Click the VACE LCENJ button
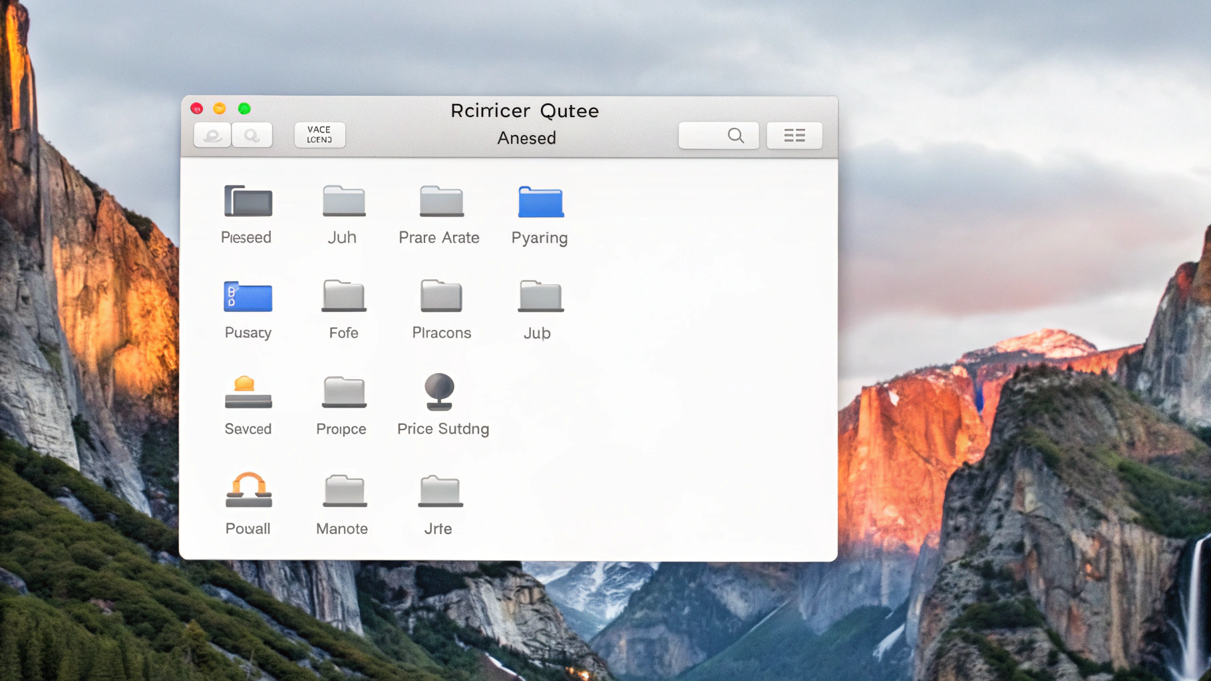 point(319,134)
